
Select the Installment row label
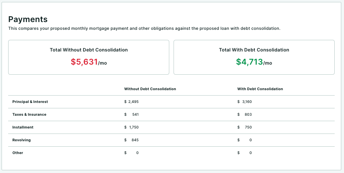(x=23, y=127)
